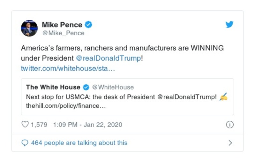Click the 1:09 PM - Jan 22, 2020 timestamp
The image size is (255, 163).
click(x=86, y=125)
